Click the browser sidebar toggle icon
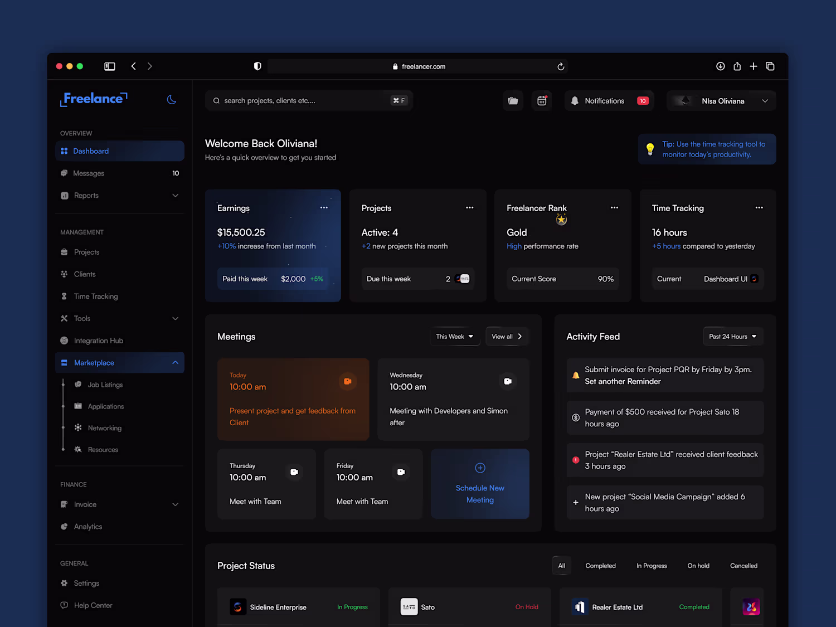 pos(110,66)
